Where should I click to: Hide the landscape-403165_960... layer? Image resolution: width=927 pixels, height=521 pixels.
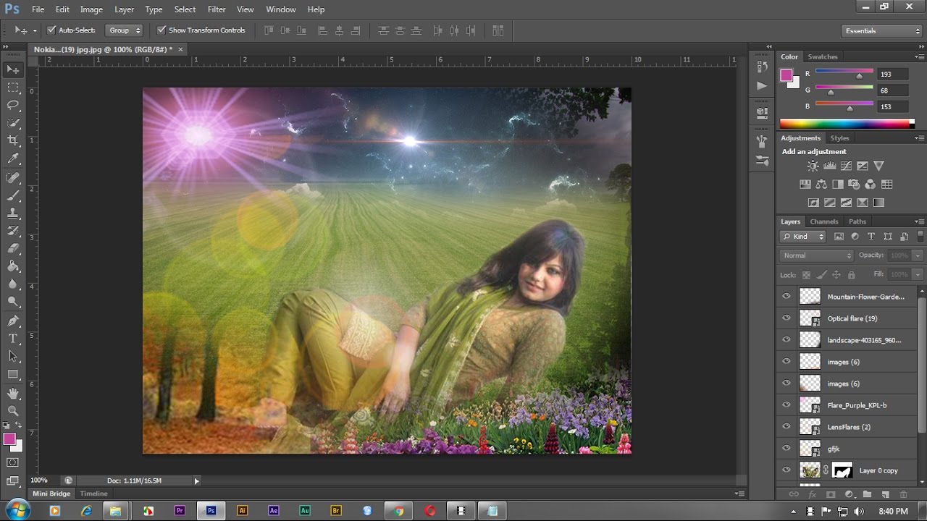pyautogui.click(x=787, y=339)
